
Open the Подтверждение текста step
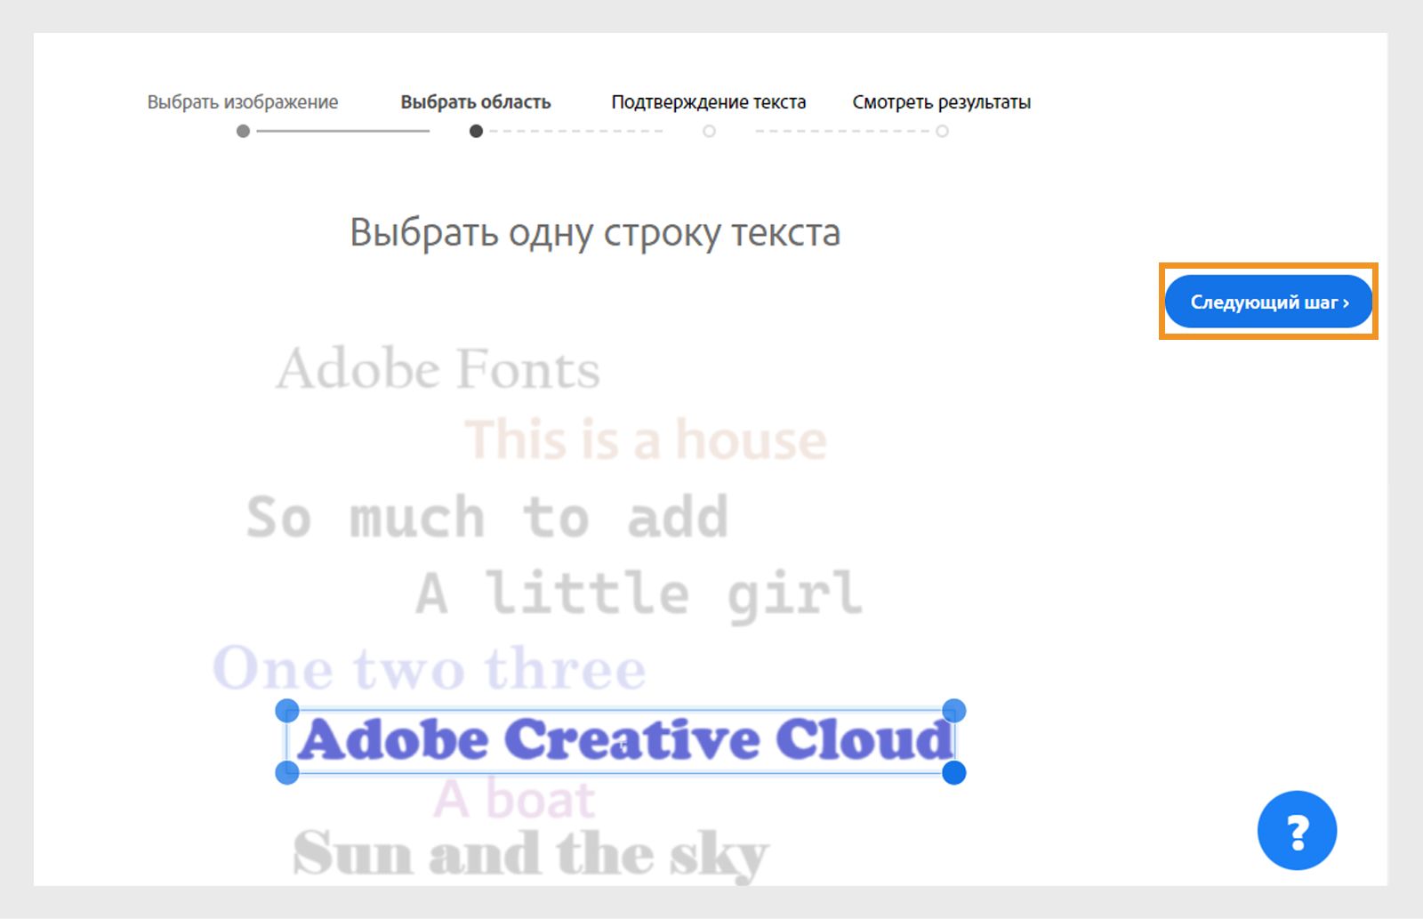pos(709,102)
